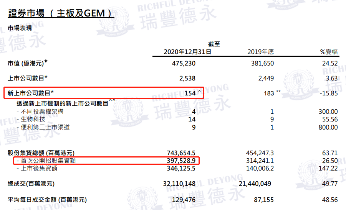Select the 便利第二上市渠道 row label
Viewport: 346px width, 210px height.
pos(45,127)
